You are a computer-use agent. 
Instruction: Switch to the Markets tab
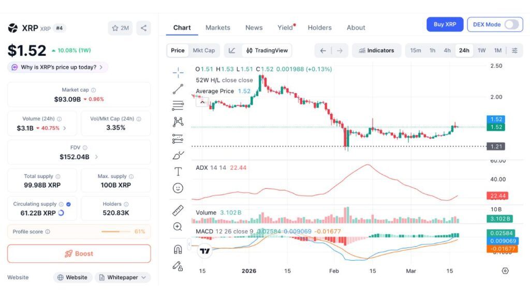pyautogui.click(x=218, y=27)
